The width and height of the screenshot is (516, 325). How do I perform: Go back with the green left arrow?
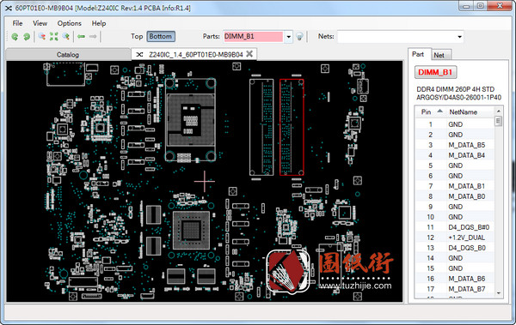[x=81, y=36]
